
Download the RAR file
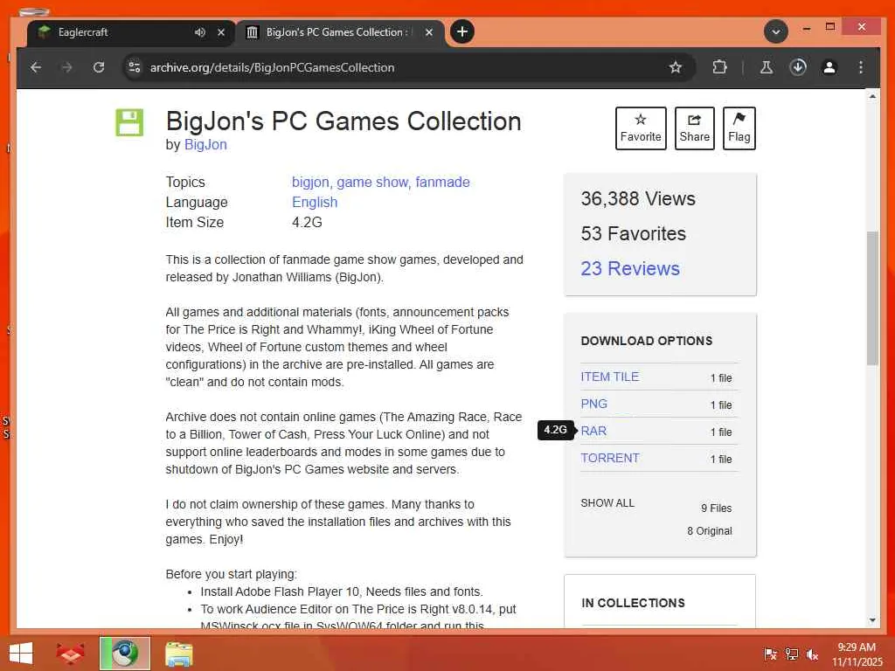[x=593, y=432]
